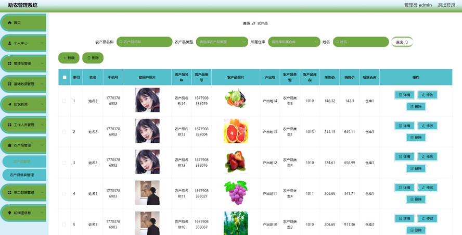Click the home icon beside 首页
Image resolution: width=462 pixels, height=235 pixels.
pos(9,22)
